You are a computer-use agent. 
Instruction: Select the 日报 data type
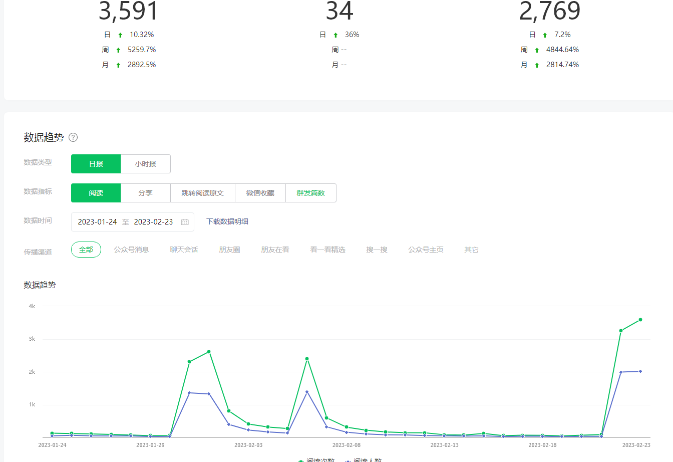tap(96, 164)
